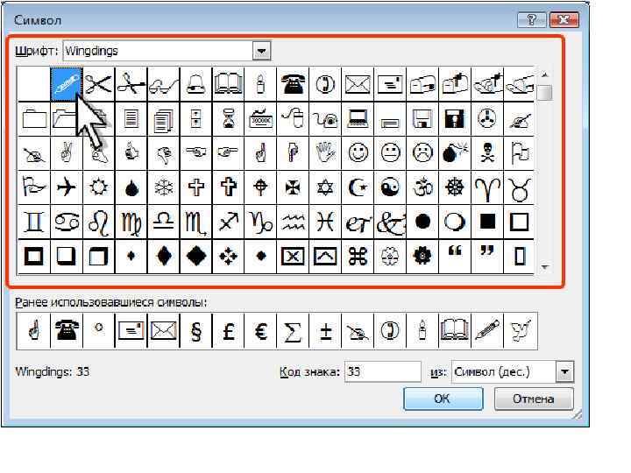Select the airplane symbol
The image size is (631, 473).
tap(67, 187)
